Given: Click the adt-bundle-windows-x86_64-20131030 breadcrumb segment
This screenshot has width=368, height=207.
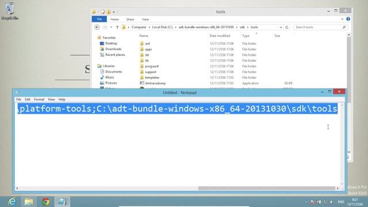Looking at the screenshot, I should [x=206, y=27].
